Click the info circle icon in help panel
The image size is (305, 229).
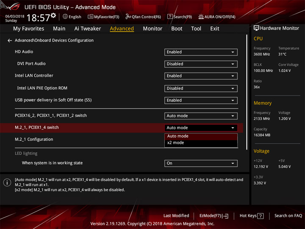7,182
